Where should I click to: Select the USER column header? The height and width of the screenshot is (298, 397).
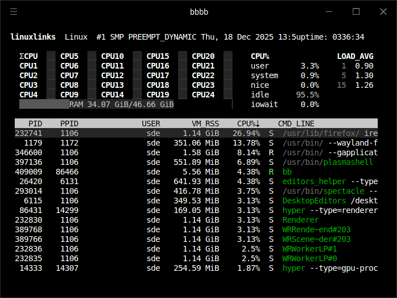pos(151,124)
